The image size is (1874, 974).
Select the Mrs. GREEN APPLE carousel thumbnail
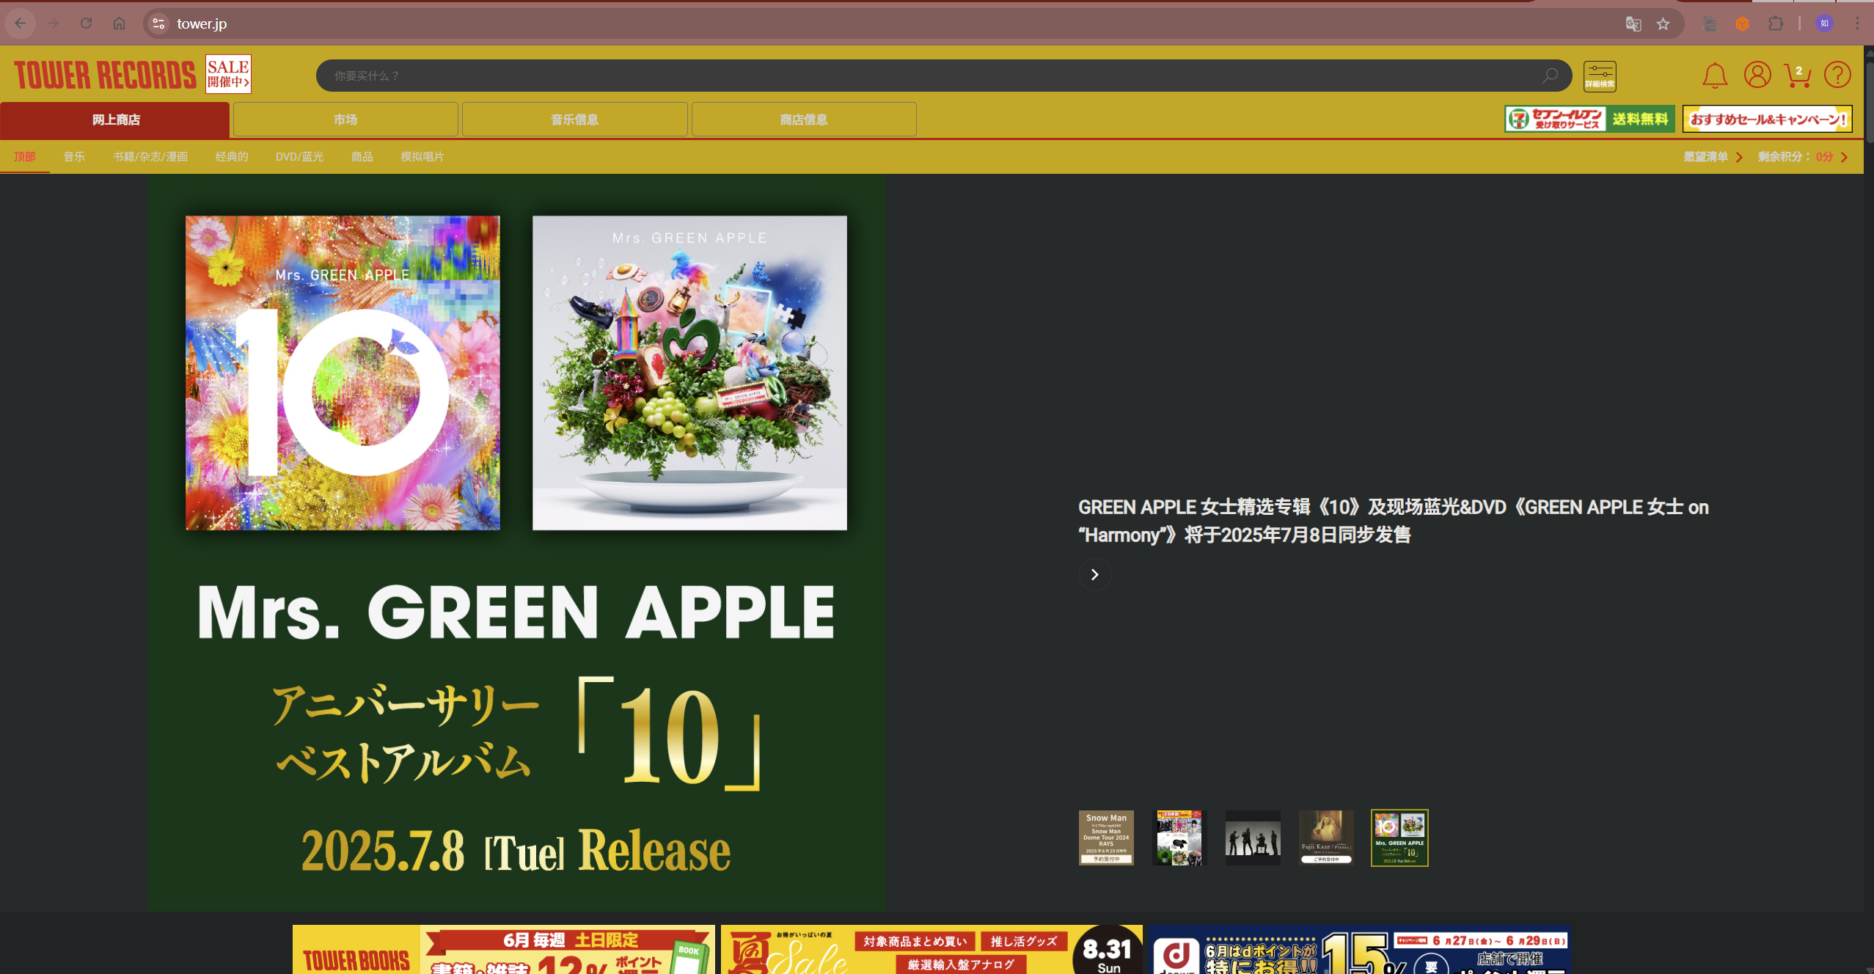coord(1399,838)
